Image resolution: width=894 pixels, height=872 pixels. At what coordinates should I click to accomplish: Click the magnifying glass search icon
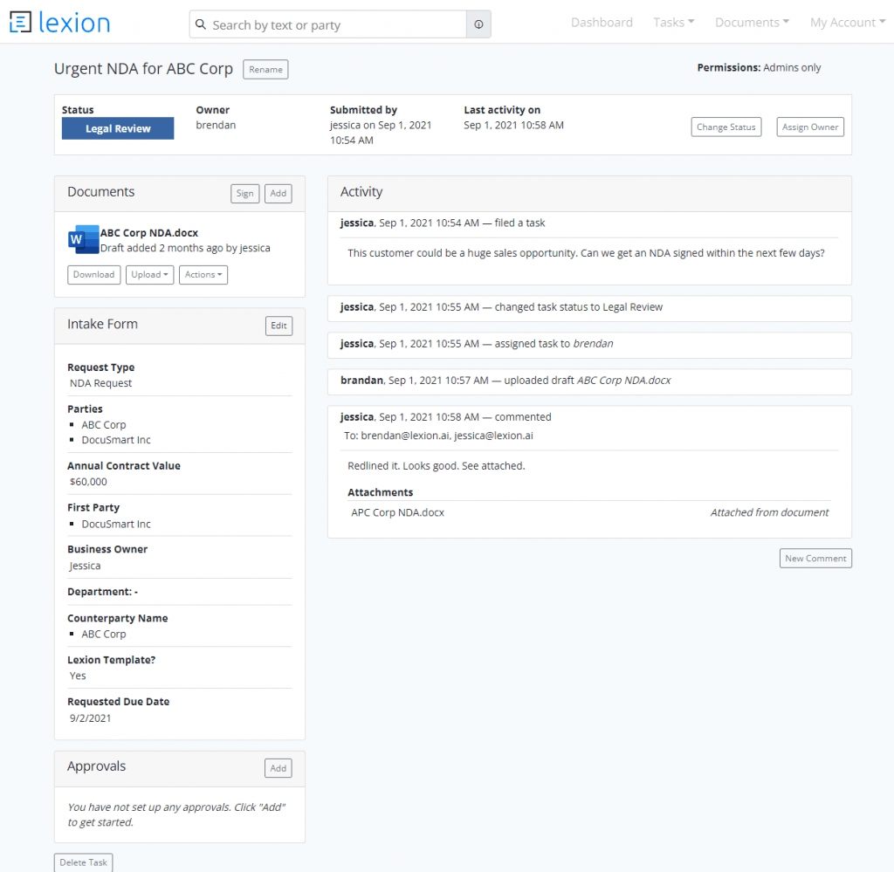pos(202,25)
